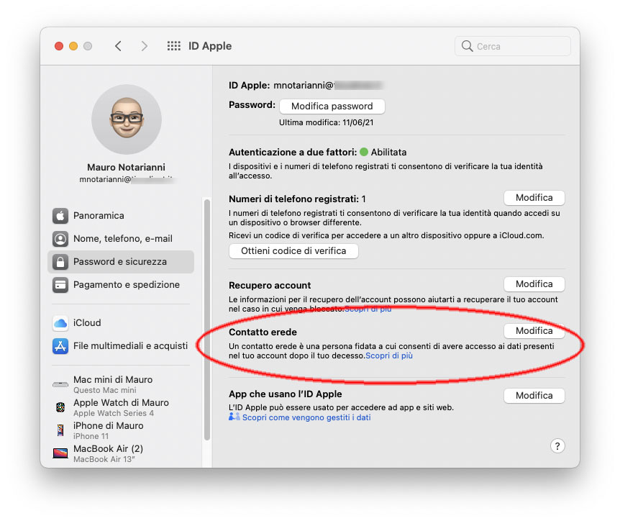Click the Apple Watch di Mauro icon
The image size is (620, 521).
[60, 407]
